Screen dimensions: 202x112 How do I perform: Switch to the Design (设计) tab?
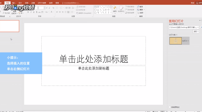coord(20,3)
